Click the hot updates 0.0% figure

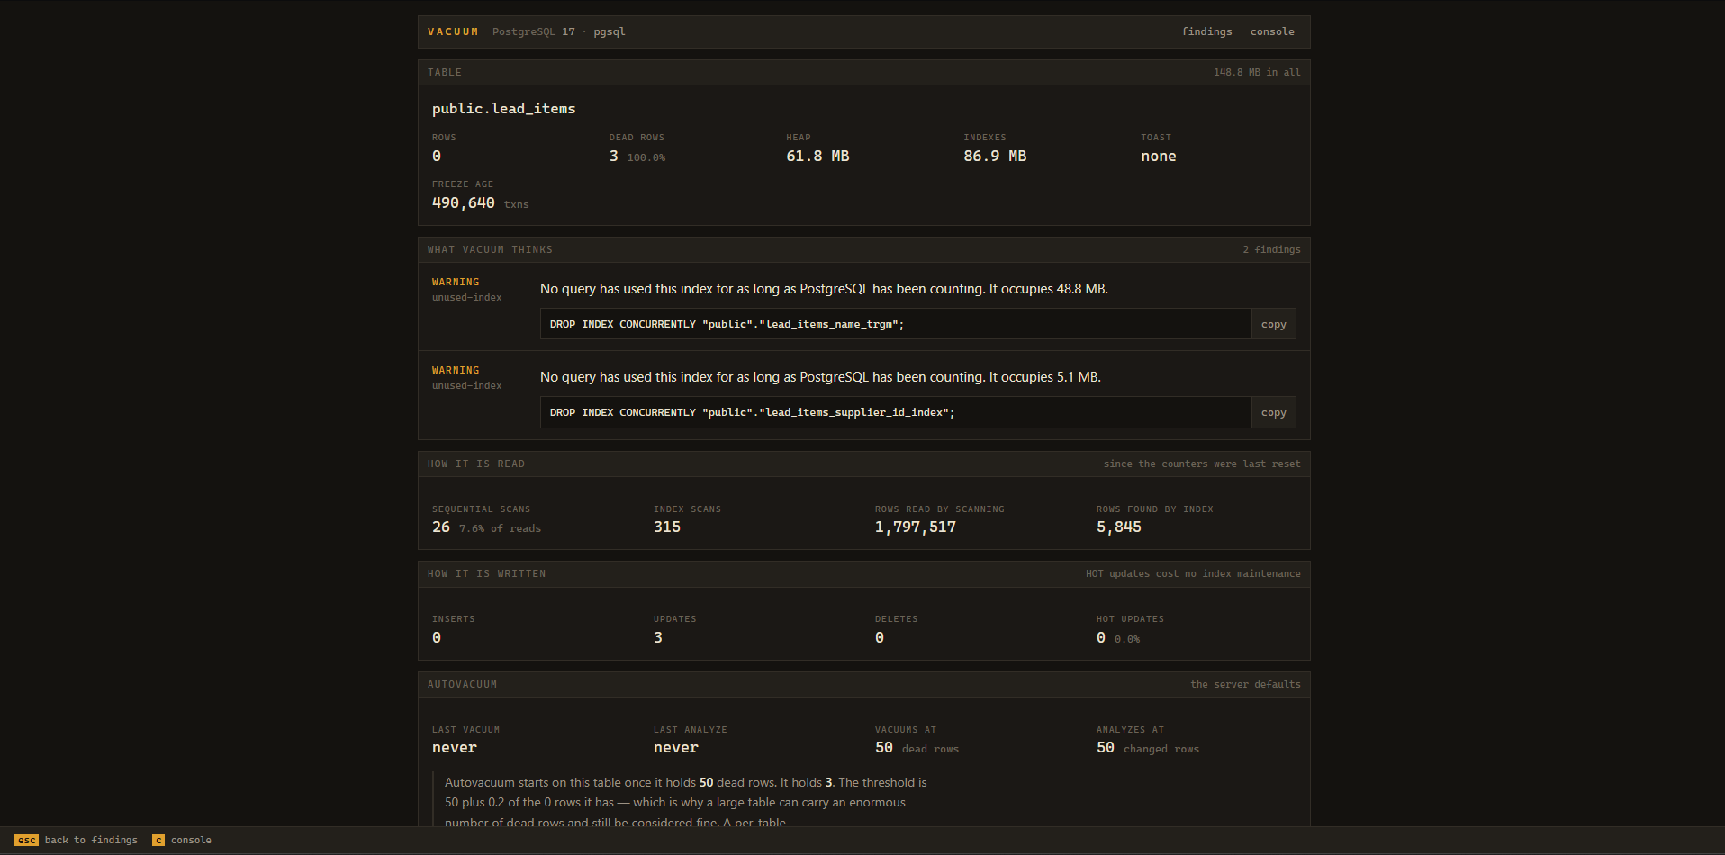coord(1126,639)
